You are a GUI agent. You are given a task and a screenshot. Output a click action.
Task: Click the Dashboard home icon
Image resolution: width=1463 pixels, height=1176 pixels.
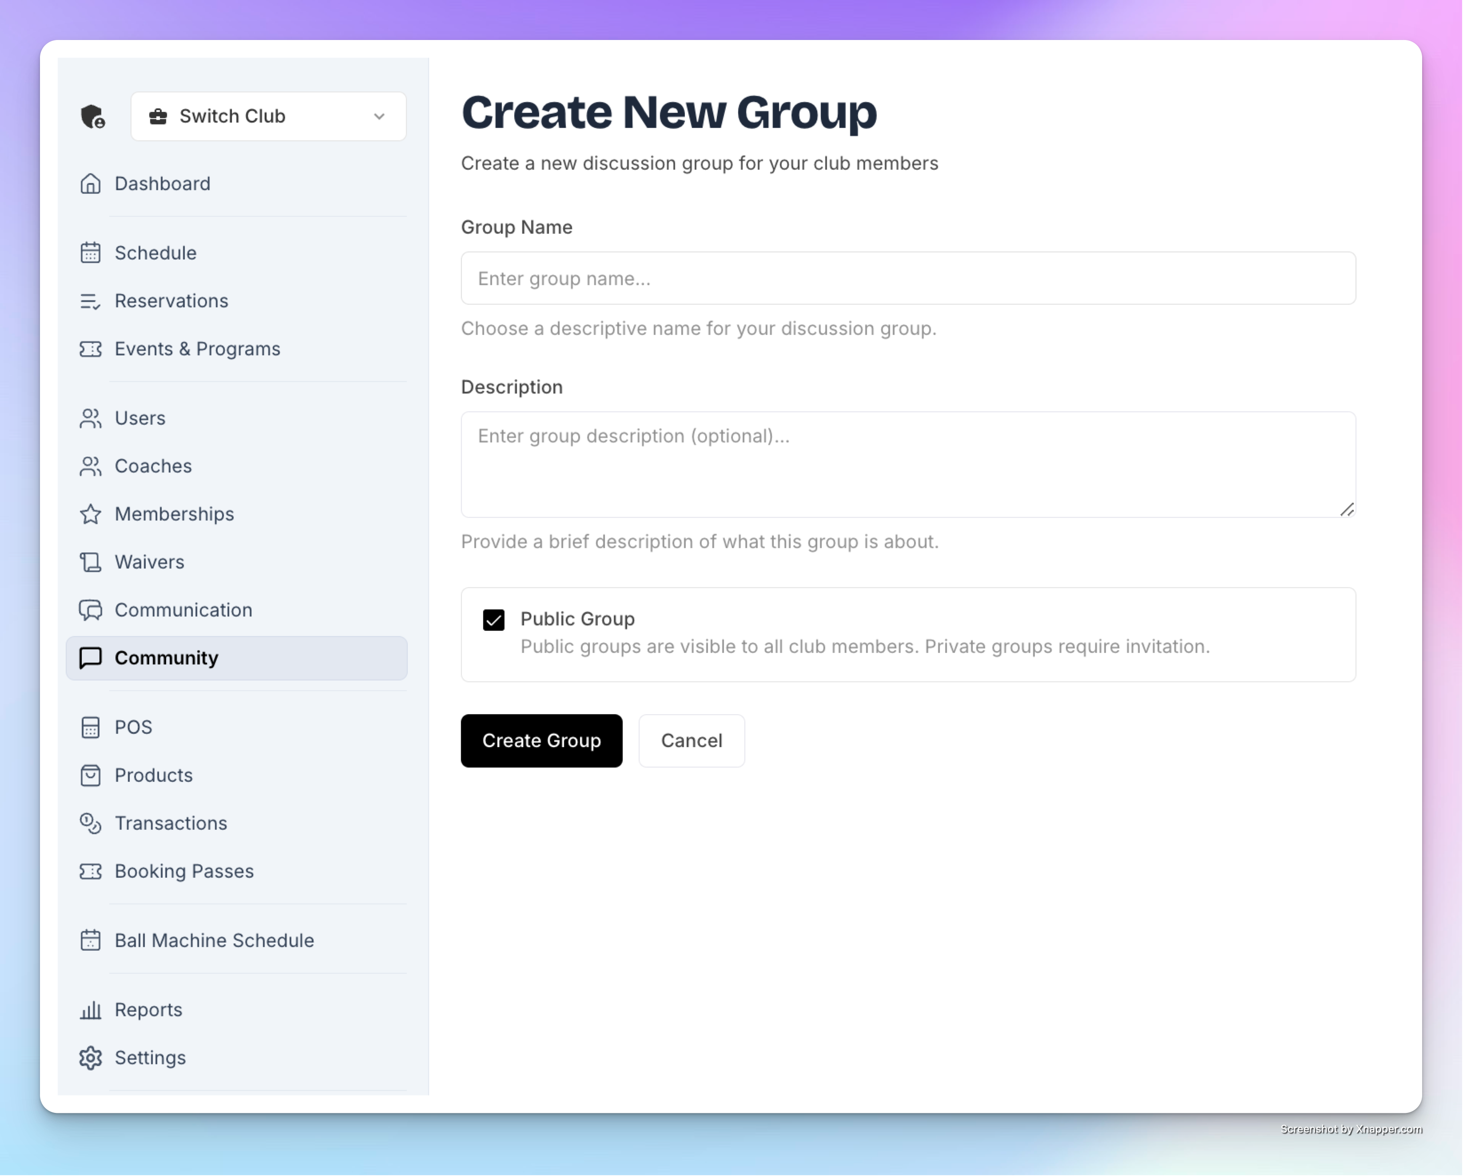pyautogui.click(x=90, y=183)
